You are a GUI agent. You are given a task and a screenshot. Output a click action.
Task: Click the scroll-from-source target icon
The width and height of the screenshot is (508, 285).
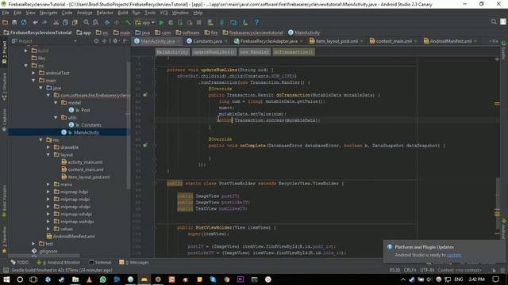[x=96, y=41]
